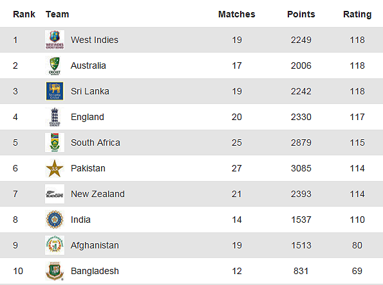383x285 pixels.
Task: Sort by the Matches column header
Action: click(x=237, y=14)
